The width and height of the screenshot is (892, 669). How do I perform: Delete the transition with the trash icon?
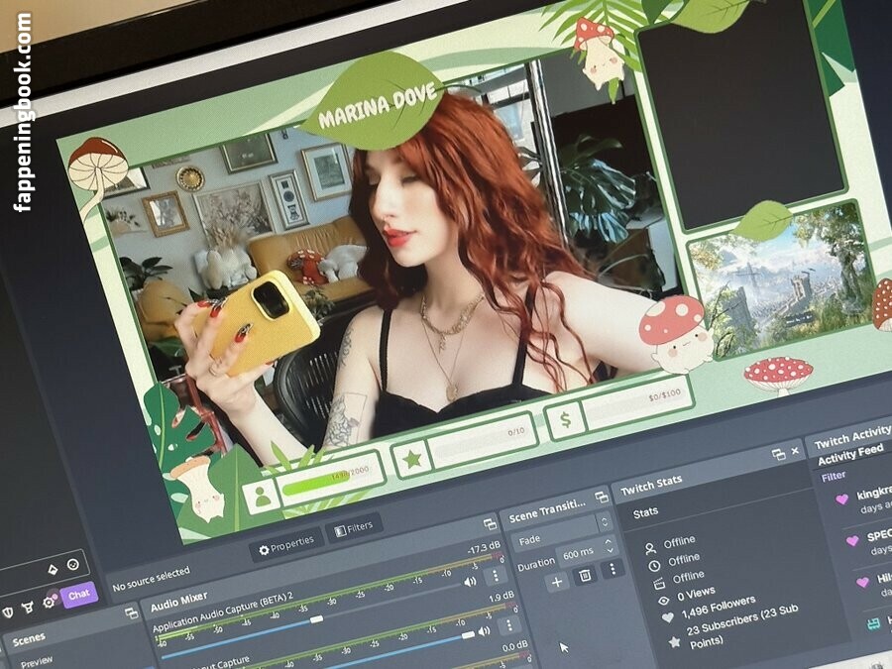[585, 575]
